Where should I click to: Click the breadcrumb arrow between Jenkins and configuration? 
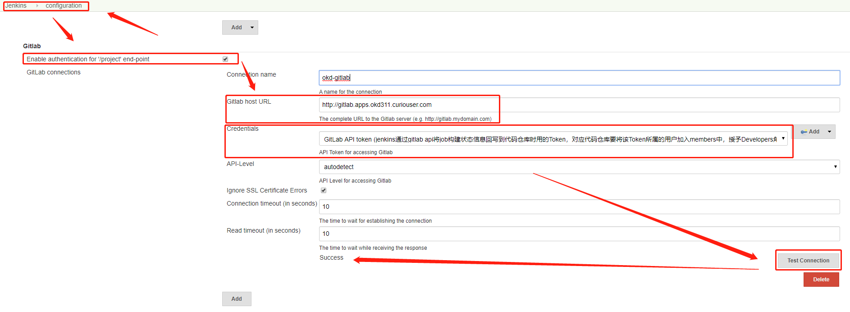tap(37, 6)
